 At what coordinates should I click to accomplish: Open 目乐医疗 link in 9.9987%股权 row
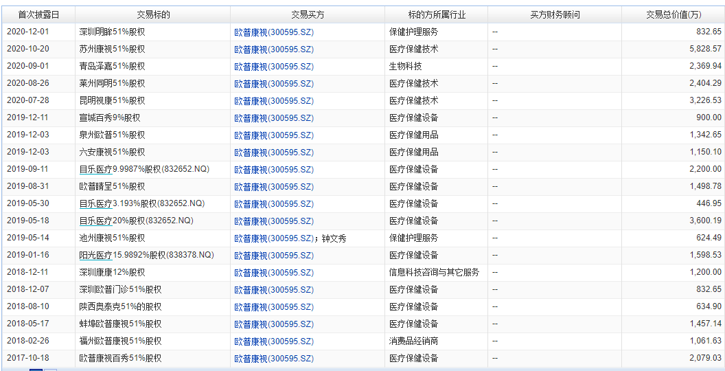[x=95, y=169]
